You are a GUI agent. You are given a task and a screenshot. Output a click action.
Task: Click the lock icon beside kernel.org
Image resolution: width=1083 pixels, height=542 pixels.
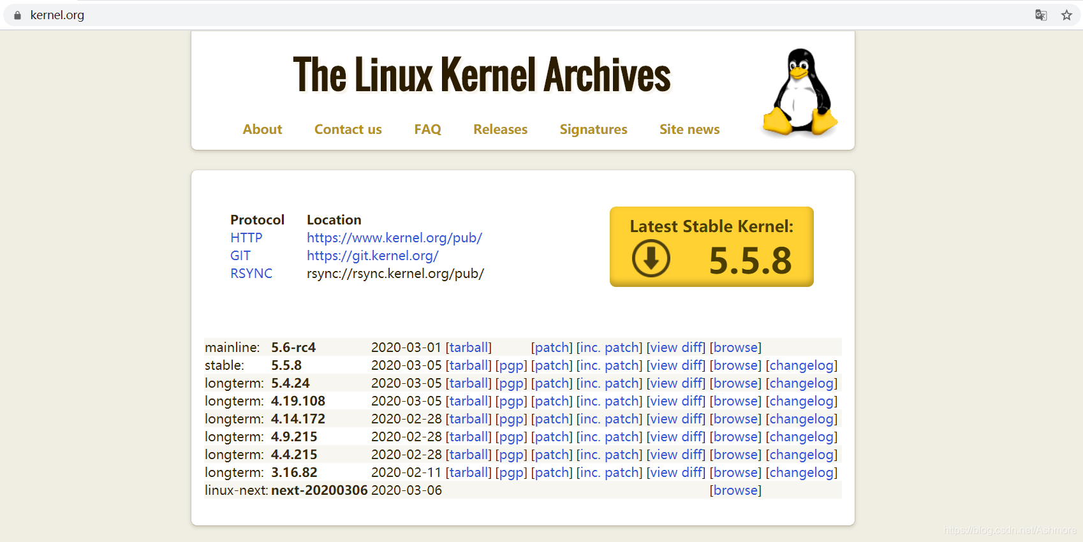(17, 15)
